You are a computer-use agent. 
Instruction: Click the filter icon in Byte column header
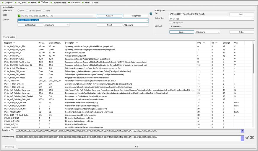pyautogui.click(x=203, y=43)
